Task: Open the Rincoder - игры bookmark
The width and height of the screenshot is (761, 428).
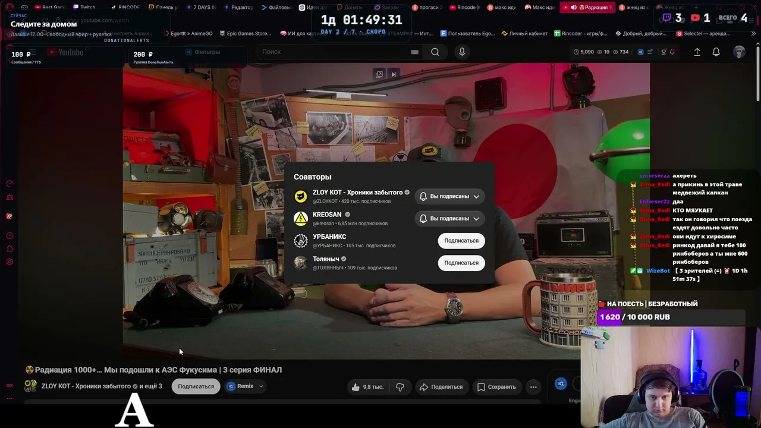Action: 580,33
